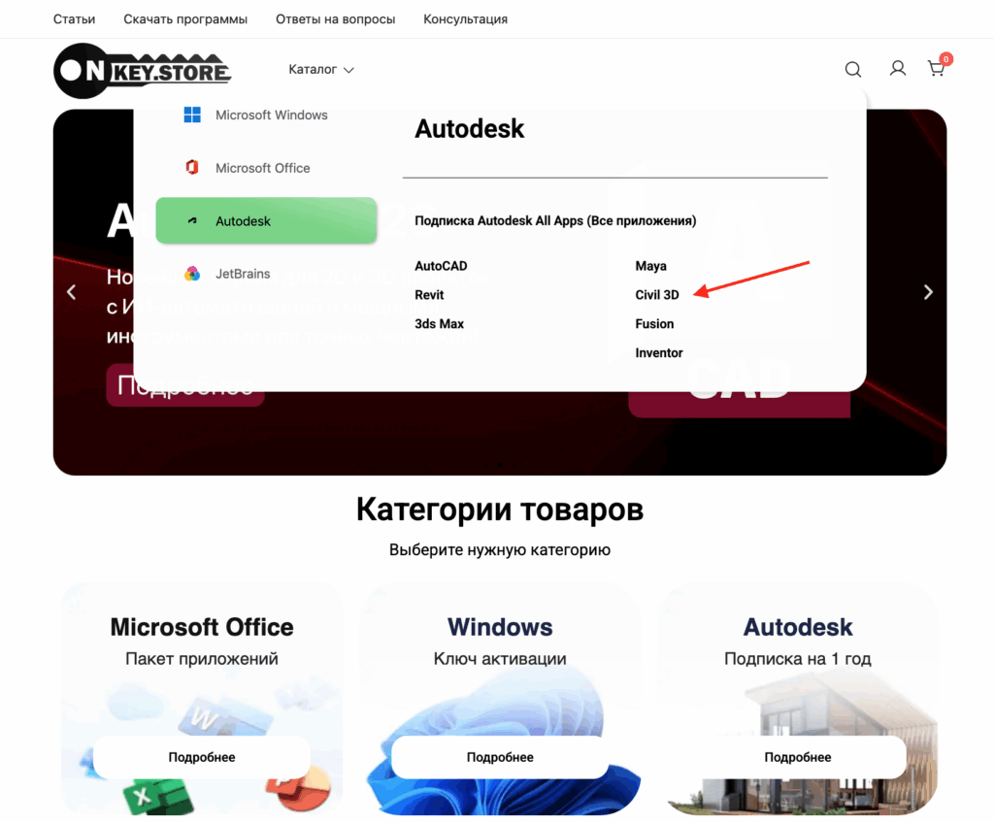Open the Статьи menu item

74,19
